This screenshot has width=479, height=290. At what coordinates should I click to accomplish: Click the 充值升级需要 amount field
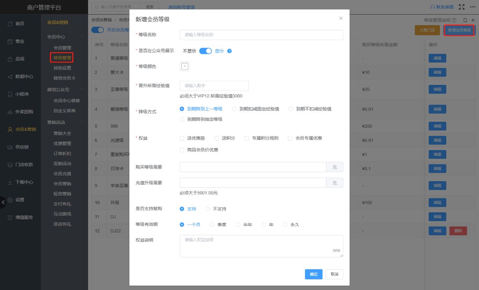pos(253,183)
